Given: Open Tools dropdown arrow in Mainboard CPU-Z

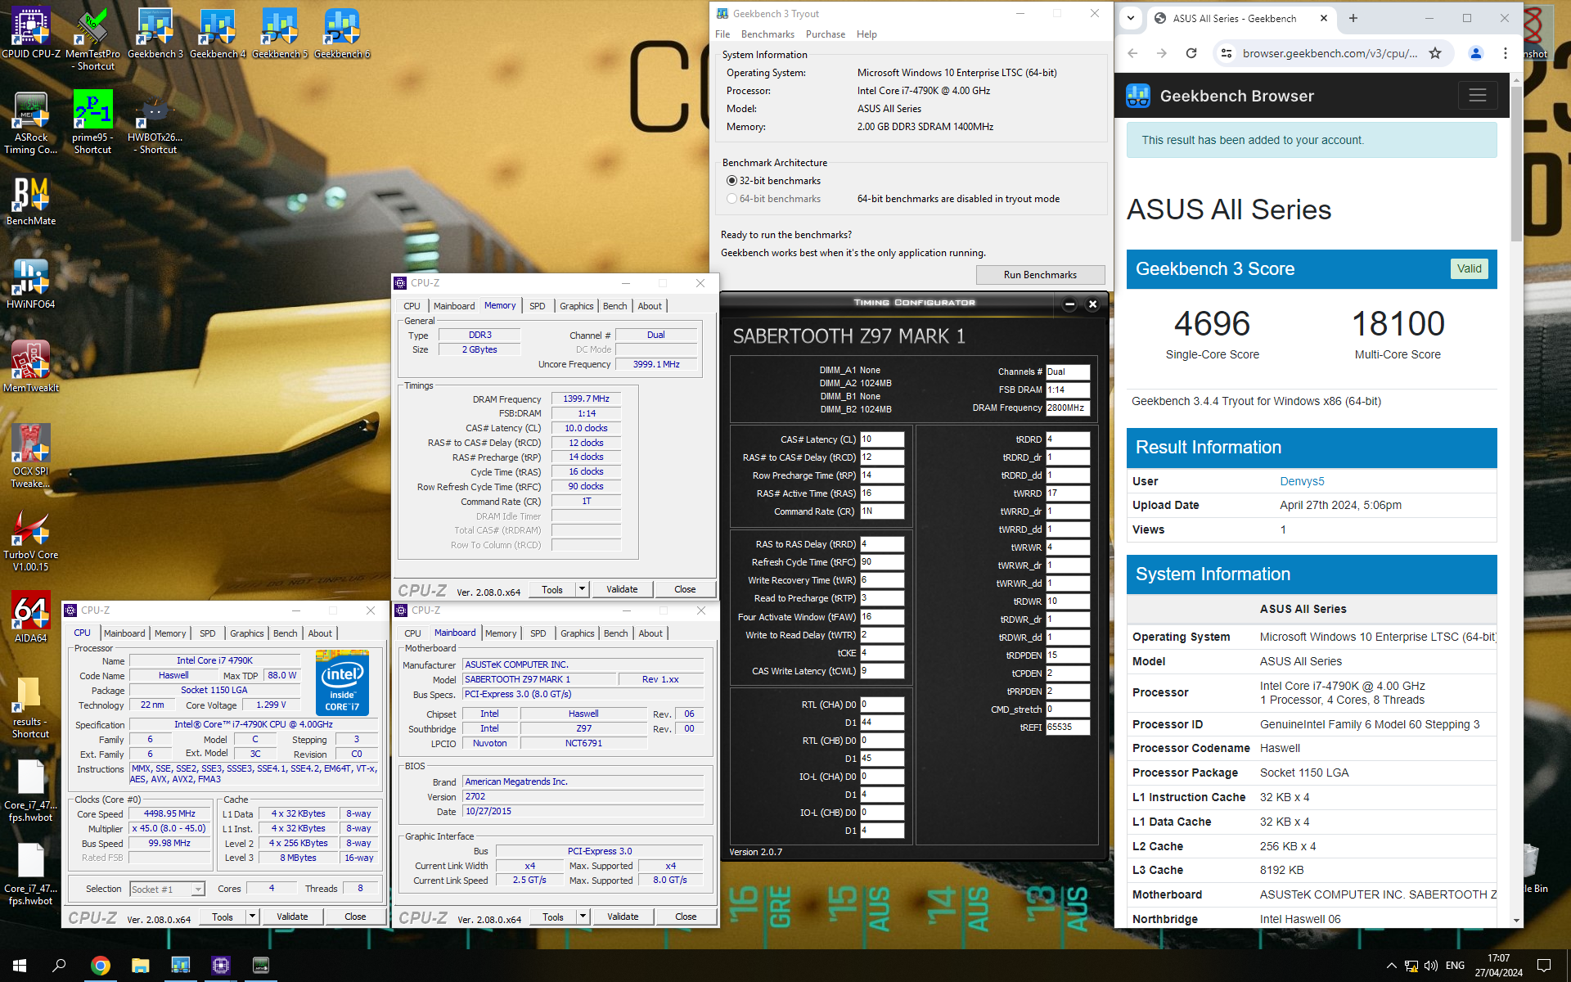Looking at the screenshot, I should click(583, 917).
